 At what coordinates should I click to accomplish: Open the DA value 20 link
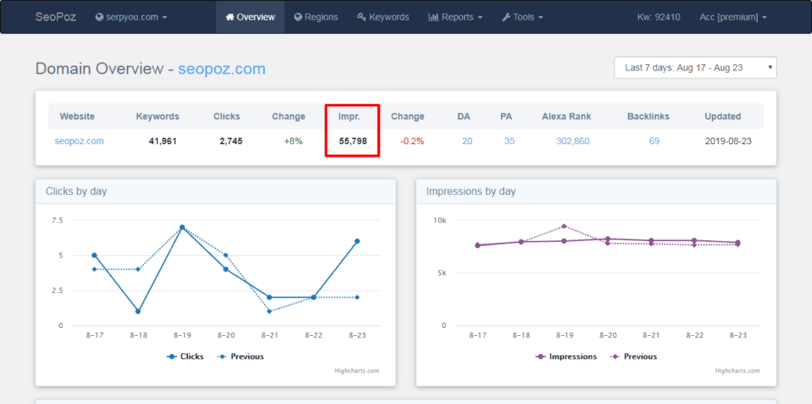click(467, 141)
